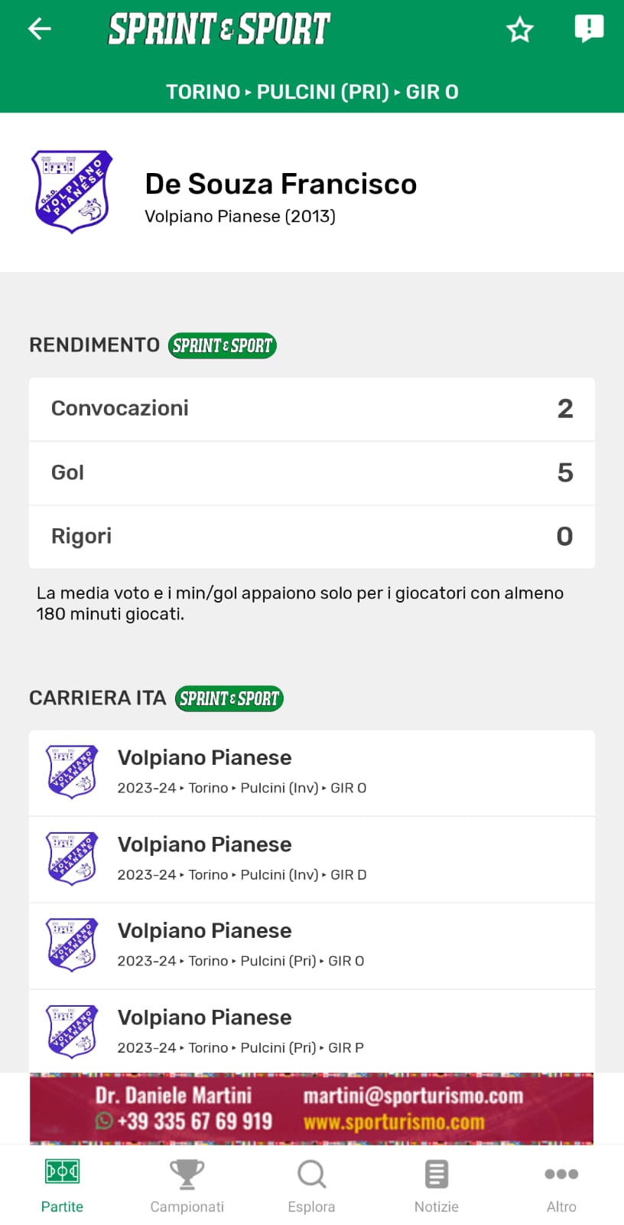Tap the Sprint e Sport badge beside Carriera ITA

tap(229, 699)
